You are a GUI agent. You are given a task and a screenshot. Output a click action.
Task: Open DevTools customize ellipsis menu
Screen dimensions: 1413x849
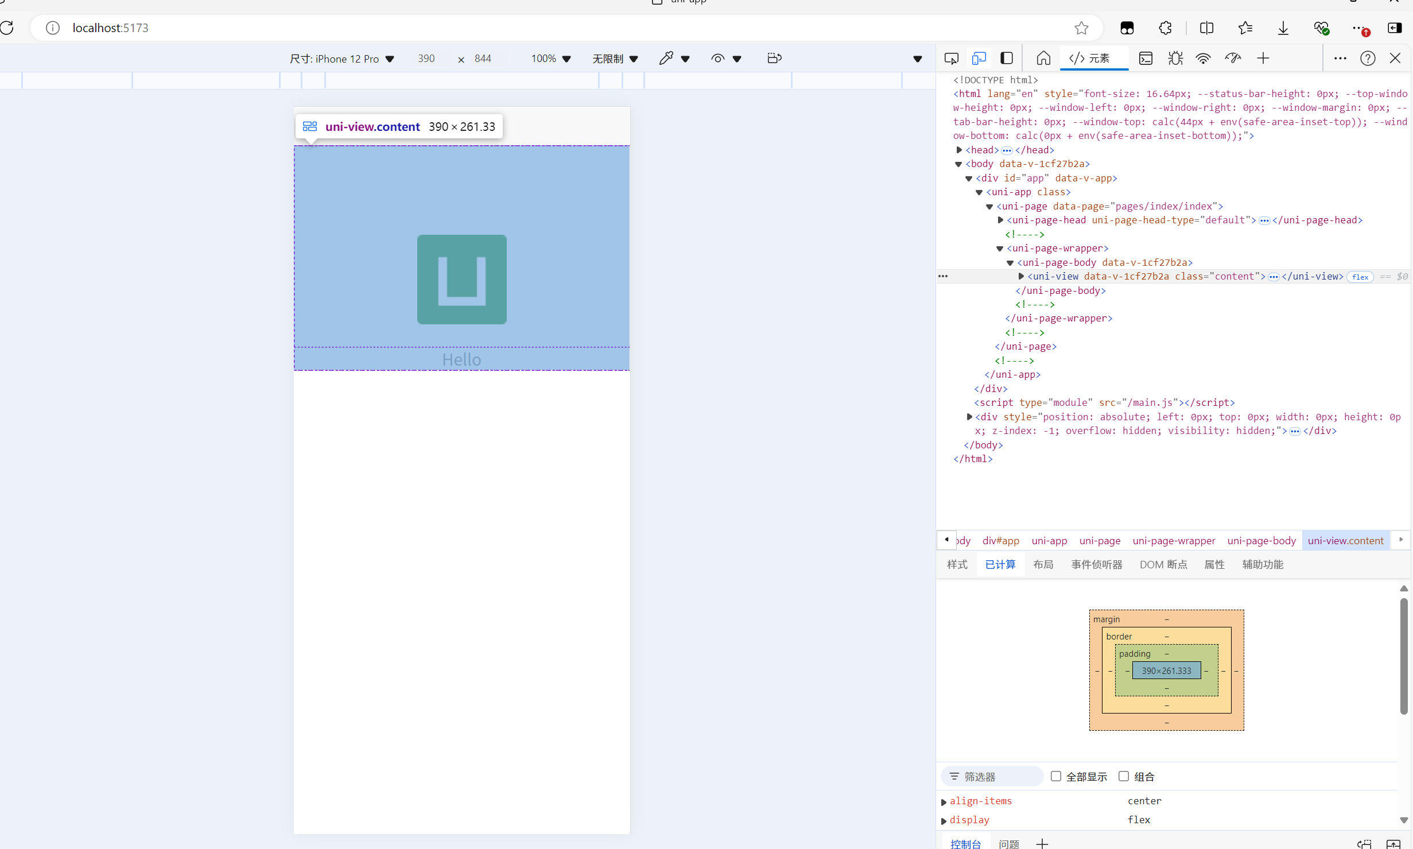point(1340,58)
